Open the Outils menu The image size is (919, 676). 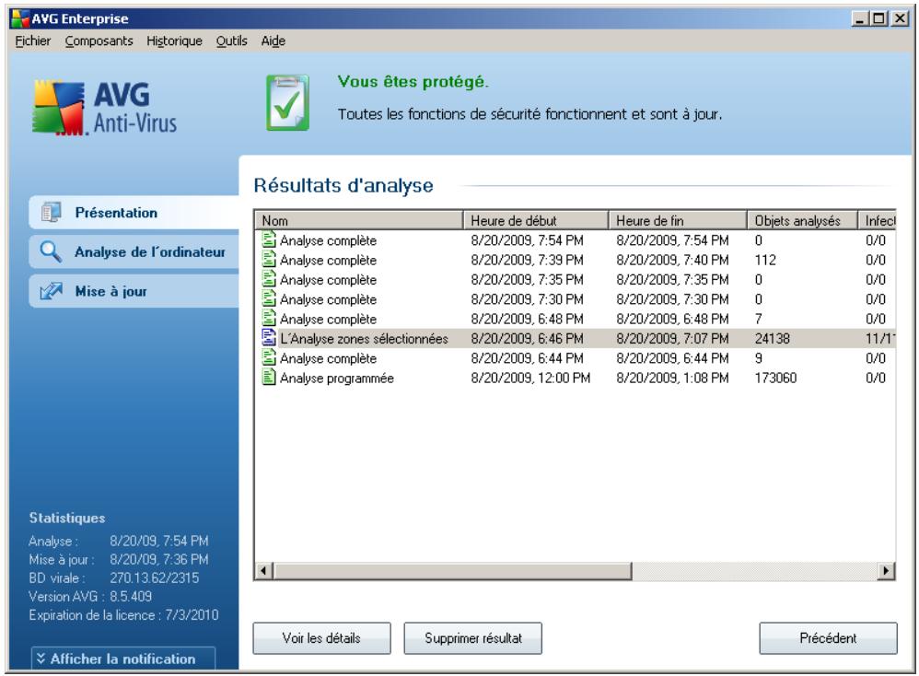click(231, 41)
